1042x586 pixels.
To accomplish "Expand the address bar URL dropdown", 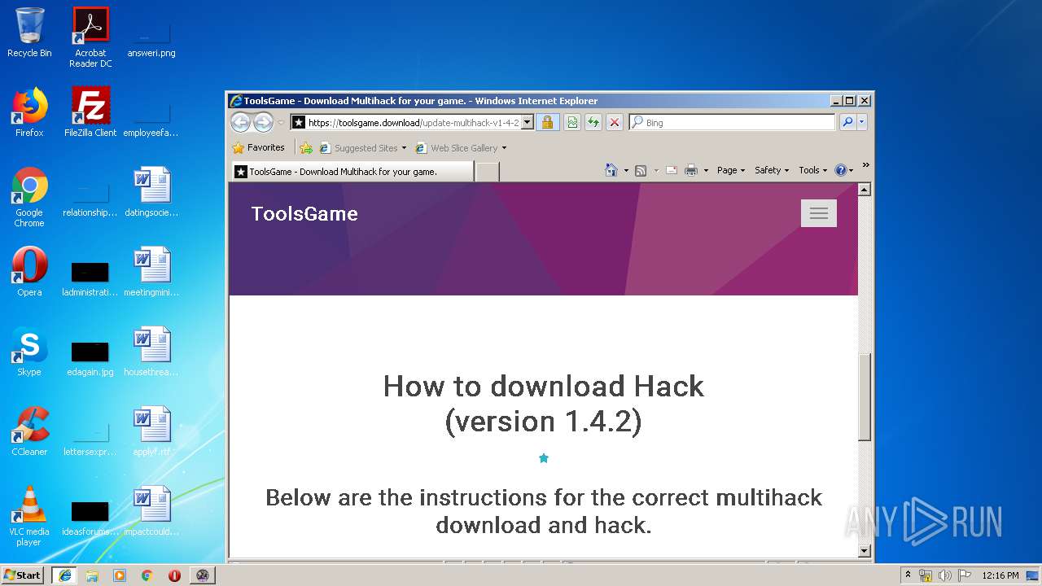I will [x=527, y=123].
